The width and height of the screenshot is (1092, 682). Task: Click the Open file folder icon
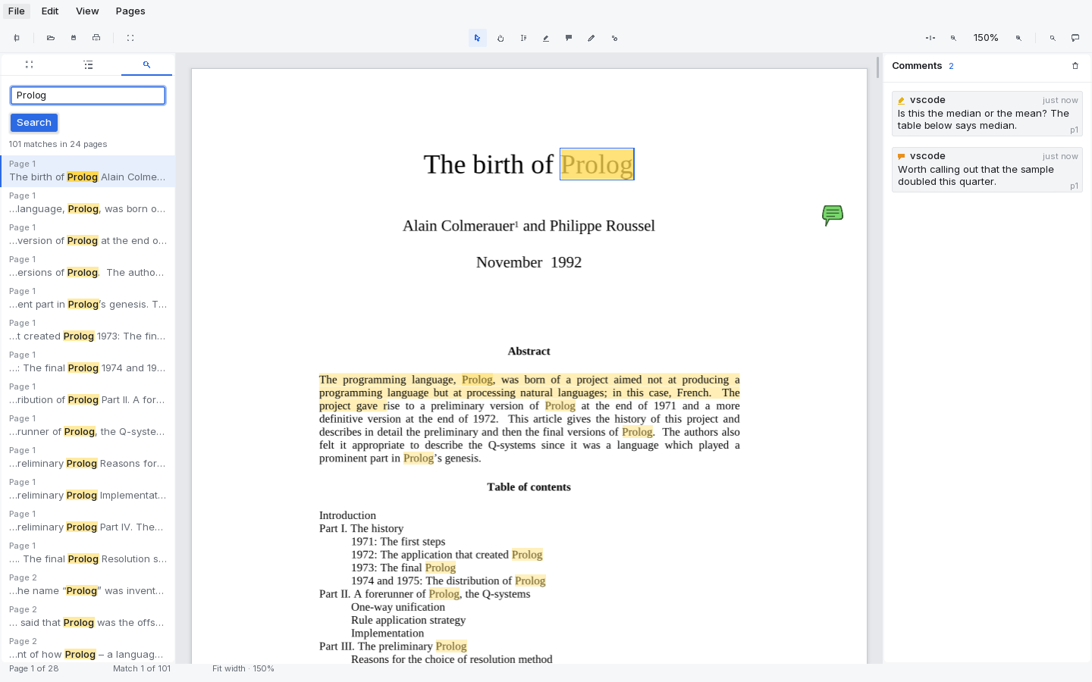(x=51, y=38)
